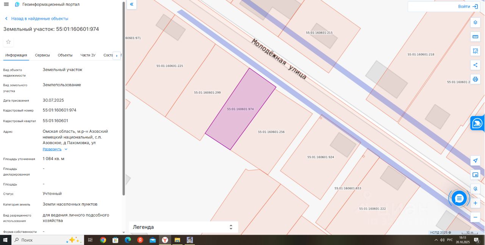This screenshot has height=245, width=485.
Task: Collapse the left info panel
Action: point(131,5)
